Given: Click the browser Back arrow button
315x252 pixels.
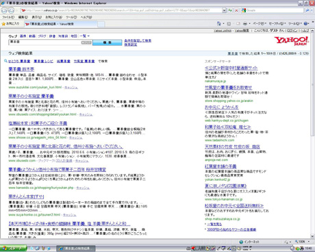Looking at the screenshot, I should point(4,10).
